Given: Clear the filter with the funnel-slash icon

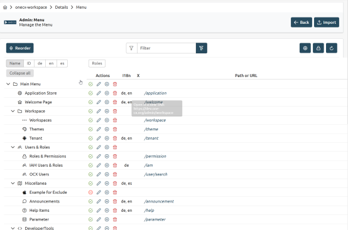Looking at the screenshot, I should pos(202,48).
